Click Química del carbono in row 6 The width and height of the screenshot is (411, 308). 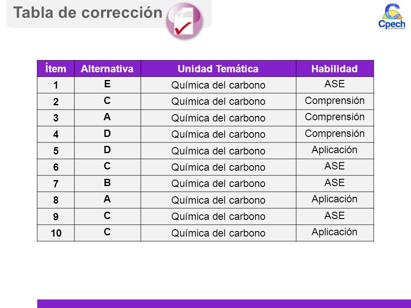[218, 167]
